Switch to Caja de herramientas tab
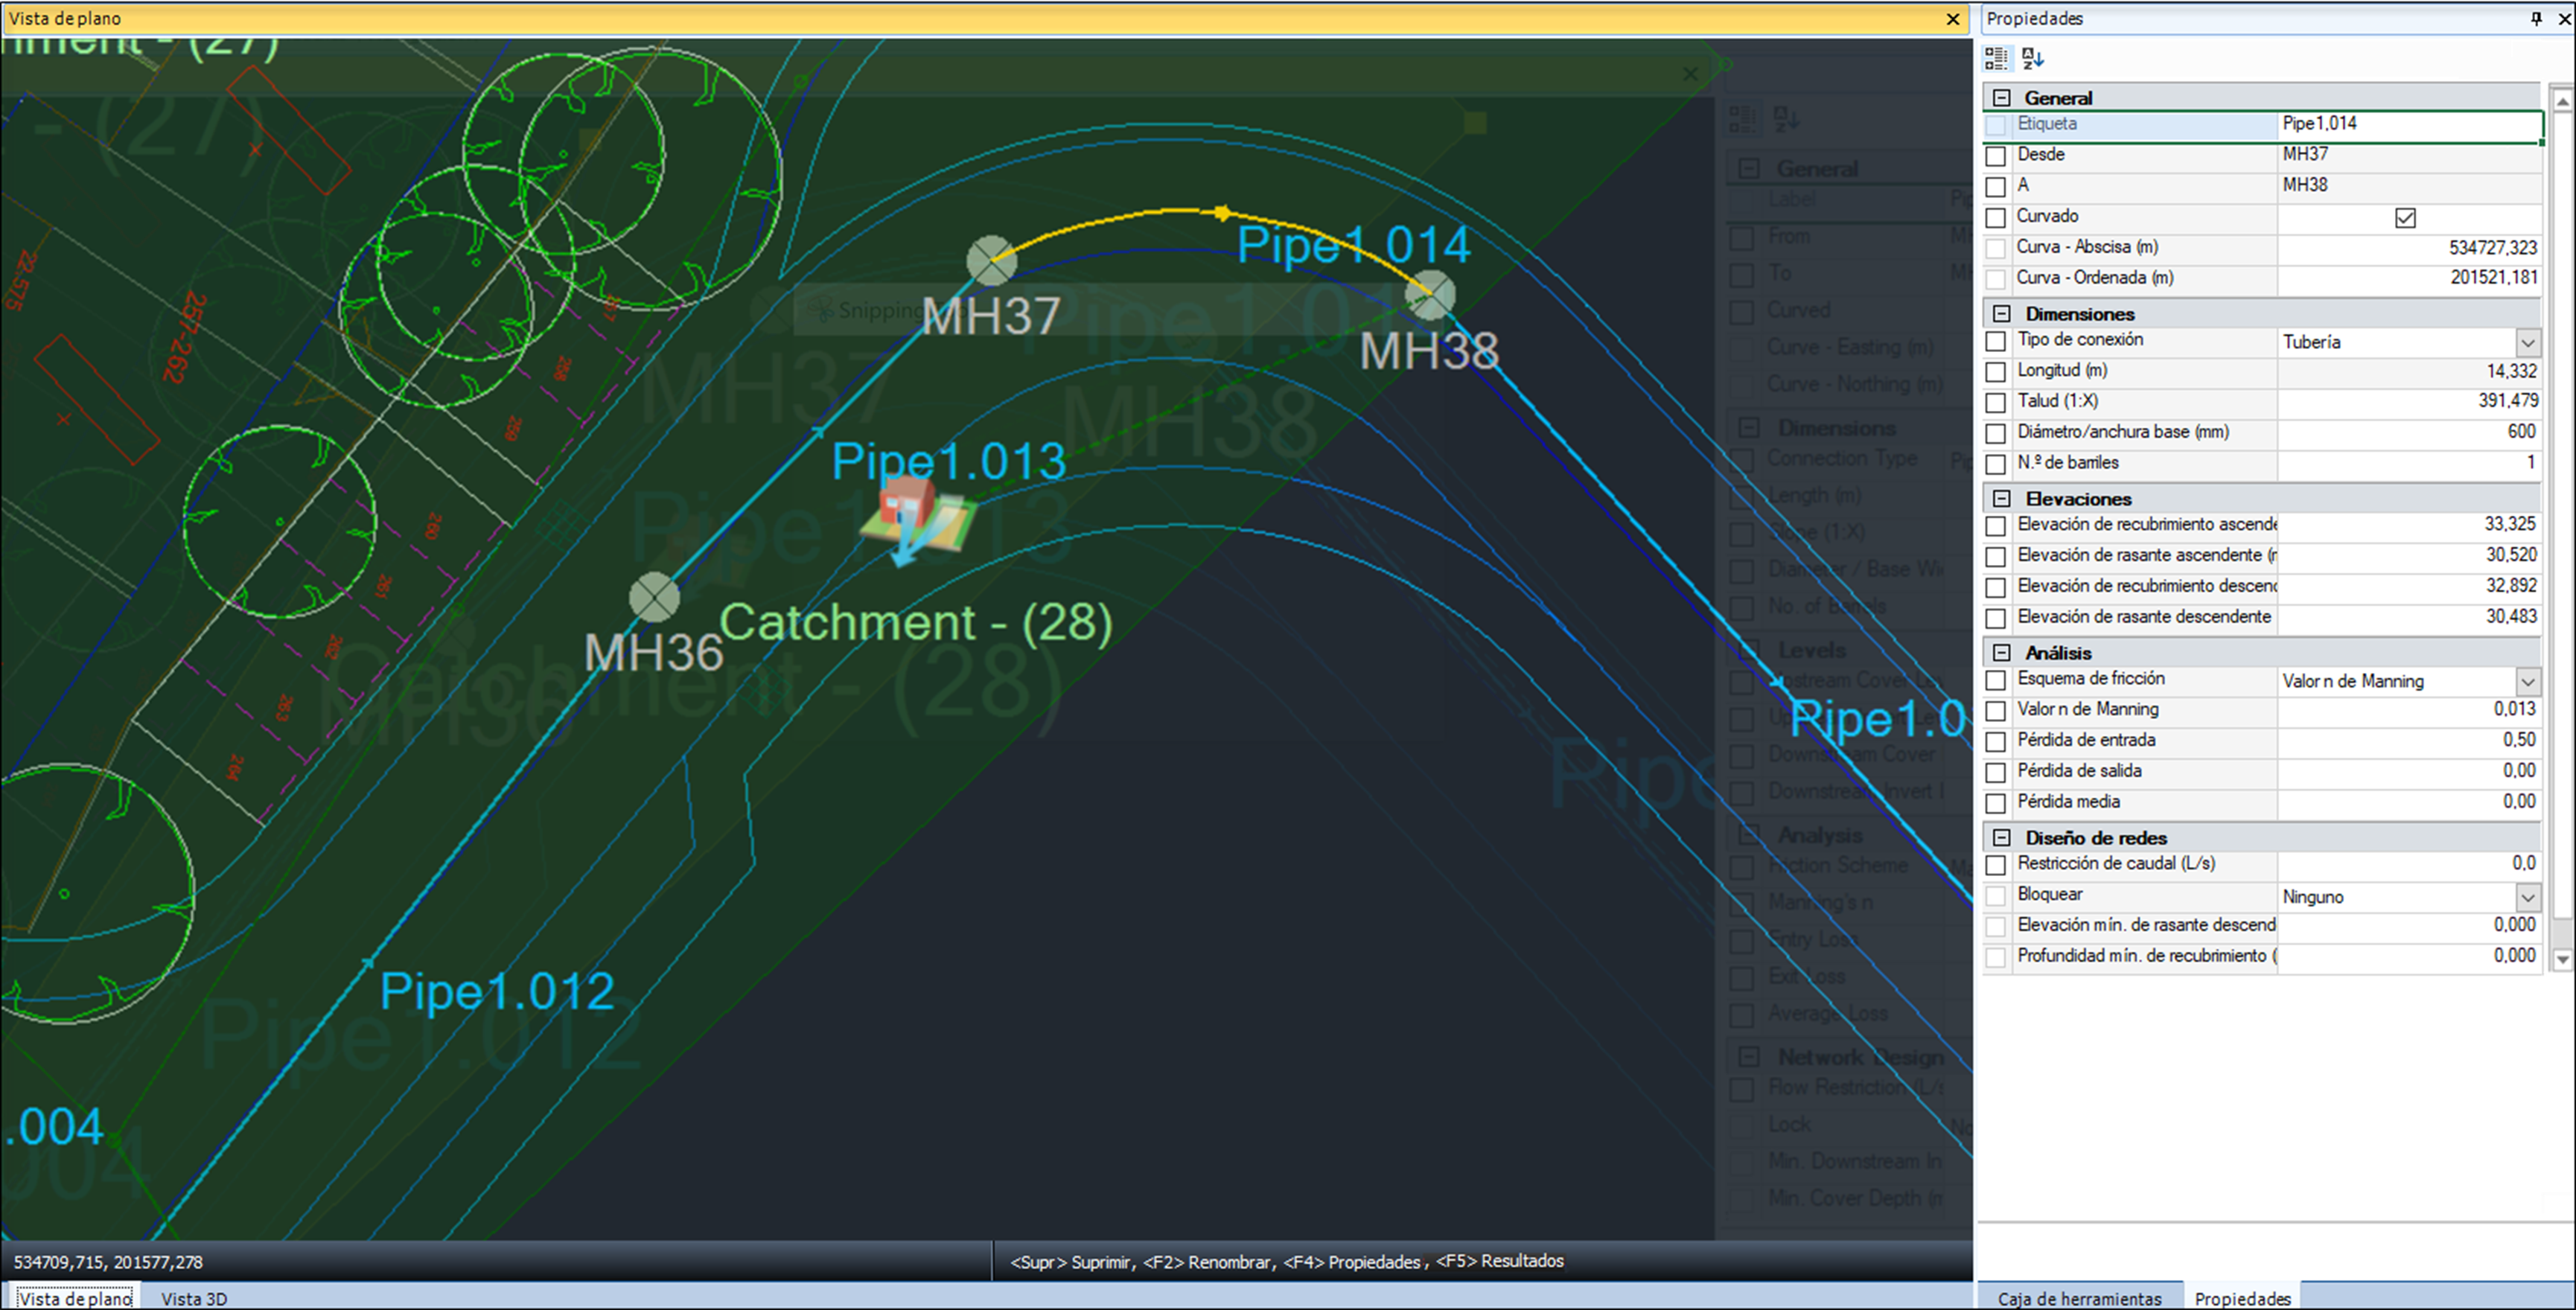Screen dimensions: 2576x1310 coord(2079,1298)
